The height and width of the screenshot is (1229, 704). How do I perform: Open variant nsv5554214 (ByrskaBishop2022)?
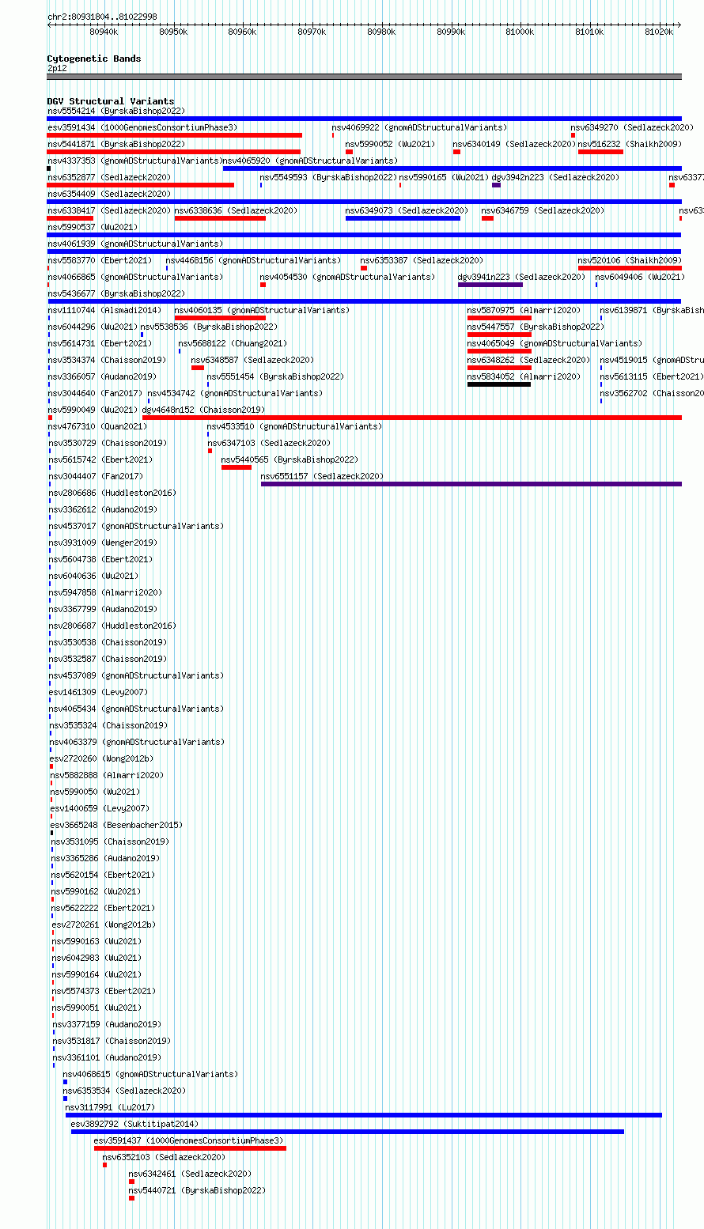[116, 111]
